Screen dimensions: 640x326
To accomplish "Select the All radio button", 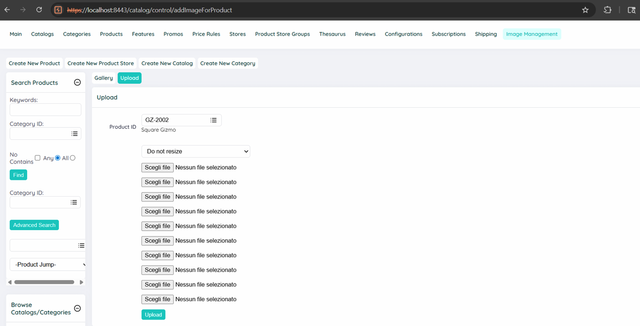I will pyautogui.click(x=73, y=158).
